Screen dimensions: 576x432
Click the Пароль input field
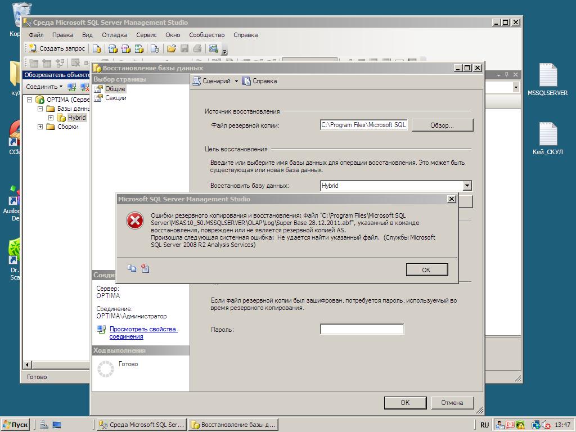[362, 329]
